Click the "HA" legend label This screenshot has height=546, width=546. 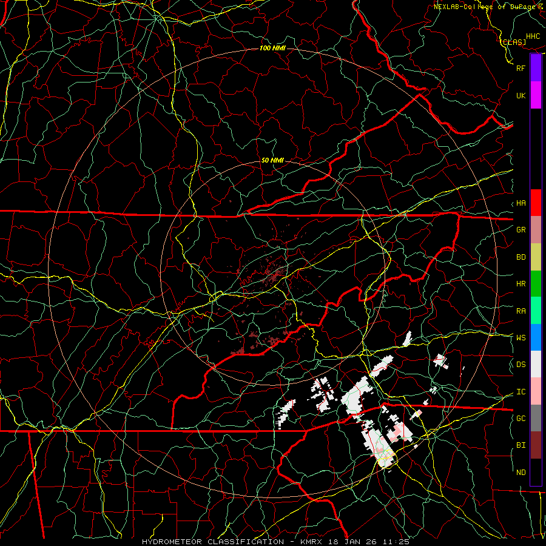point(521,203)
